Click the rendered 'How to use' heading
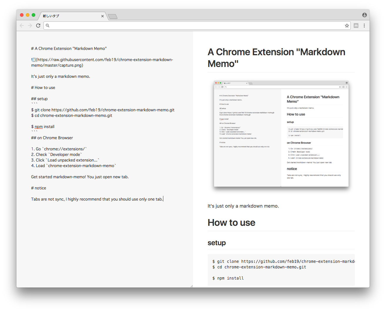This screenshot has height=311, width=386. click(231, 223)
